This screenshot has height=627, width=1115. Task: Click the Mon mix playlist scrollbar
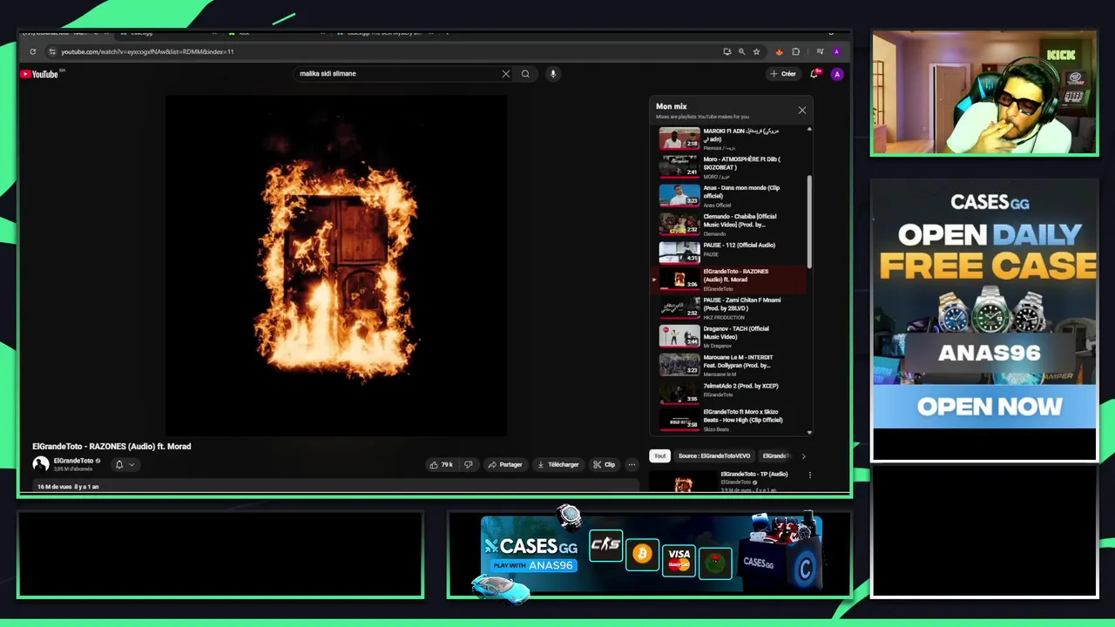(809, 222)
